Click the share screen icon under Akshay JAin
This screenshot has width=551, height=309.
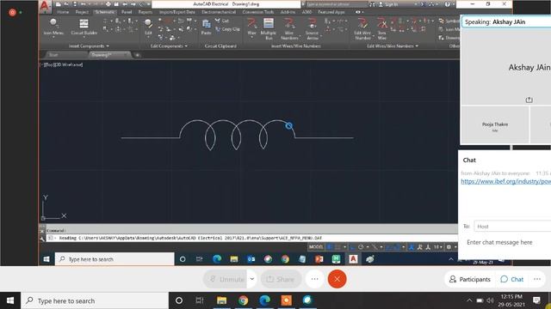pos(529,100)
